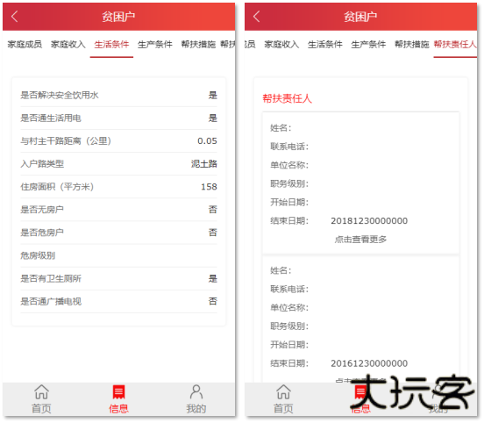Select 与村主干路距离（公里） label

pos(66,141)
